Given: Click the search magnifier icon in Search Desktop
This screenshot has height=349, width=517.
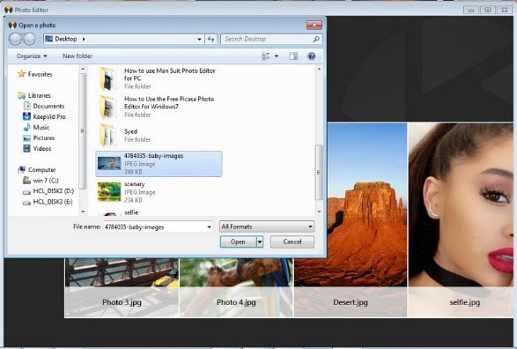Looking at the screenshot, I should [x=316, y=40].
